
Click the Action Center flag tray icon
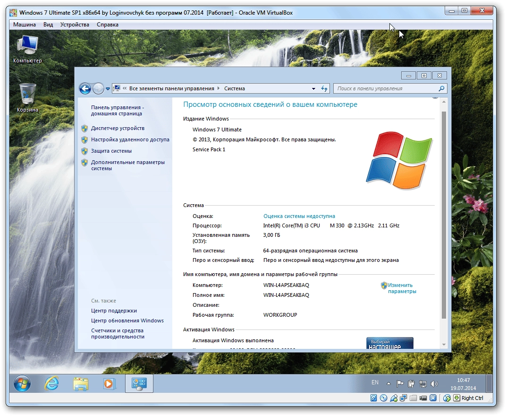[400, 384]
